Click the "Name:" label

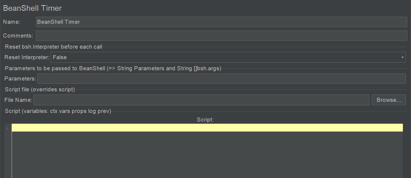click(x=12, y=22)
